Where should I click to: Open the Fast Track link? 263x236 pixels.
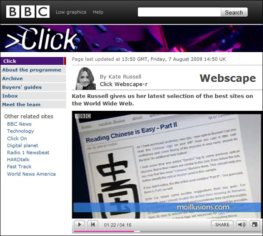click(19, 167)
